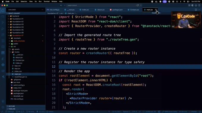202x113 pixels.
Task: Open editor more actions ellipsis
Action: 199,10
